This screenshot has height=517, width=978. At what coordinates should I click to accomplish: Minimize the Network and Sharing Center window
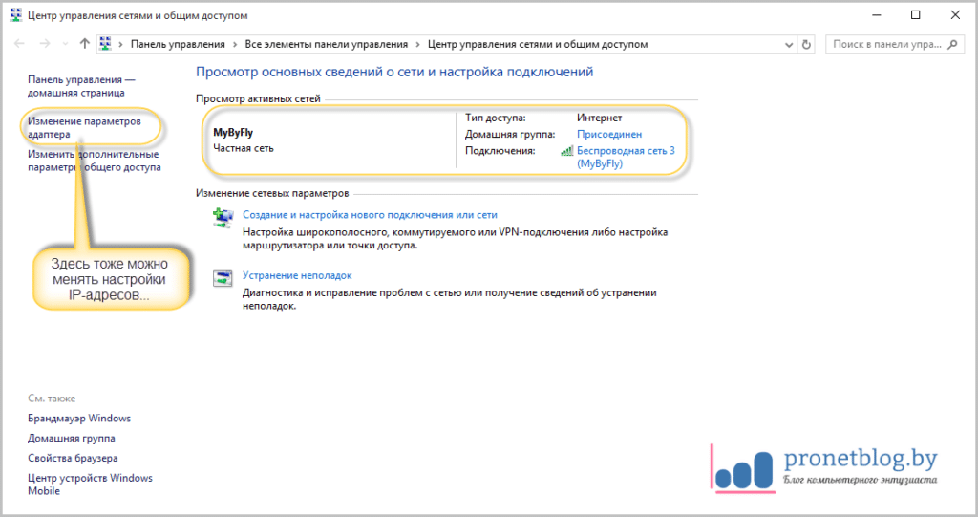click(x=877, y=15)
